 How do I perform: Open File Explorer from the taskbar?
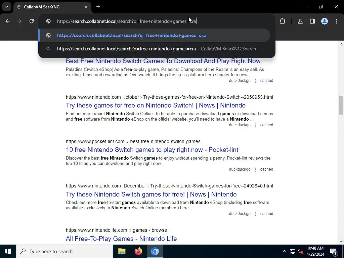click(x=122, y=251)
